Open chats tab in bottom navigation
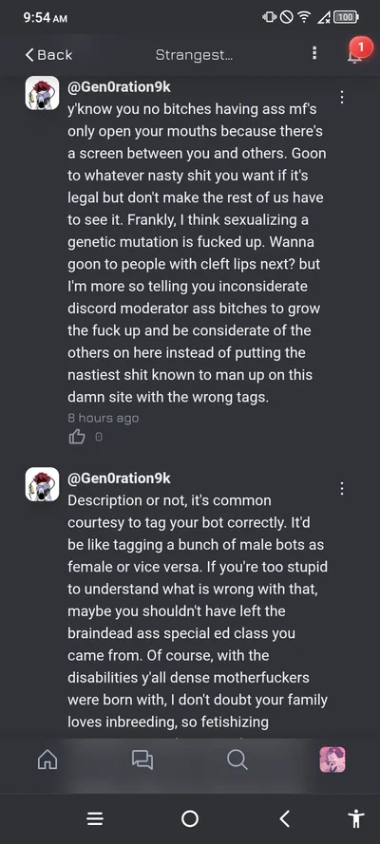Screen dimensions: 380x844 [x=142, y=760]
